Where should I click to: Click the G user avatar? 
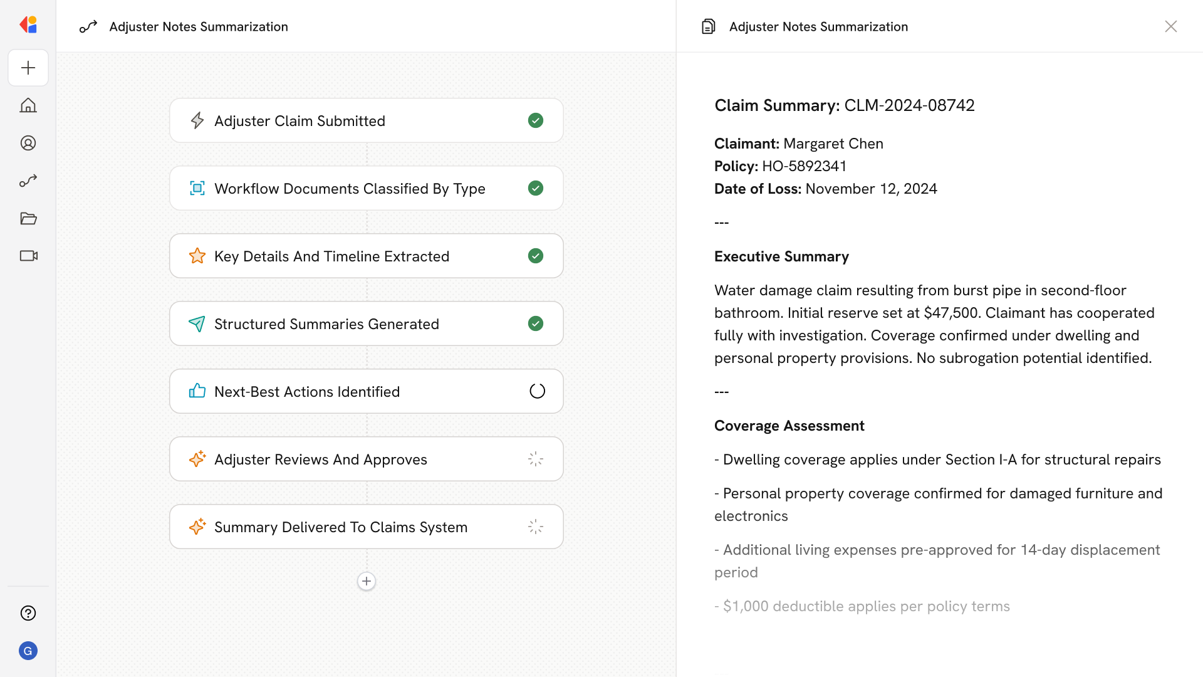tap(28, 651)
